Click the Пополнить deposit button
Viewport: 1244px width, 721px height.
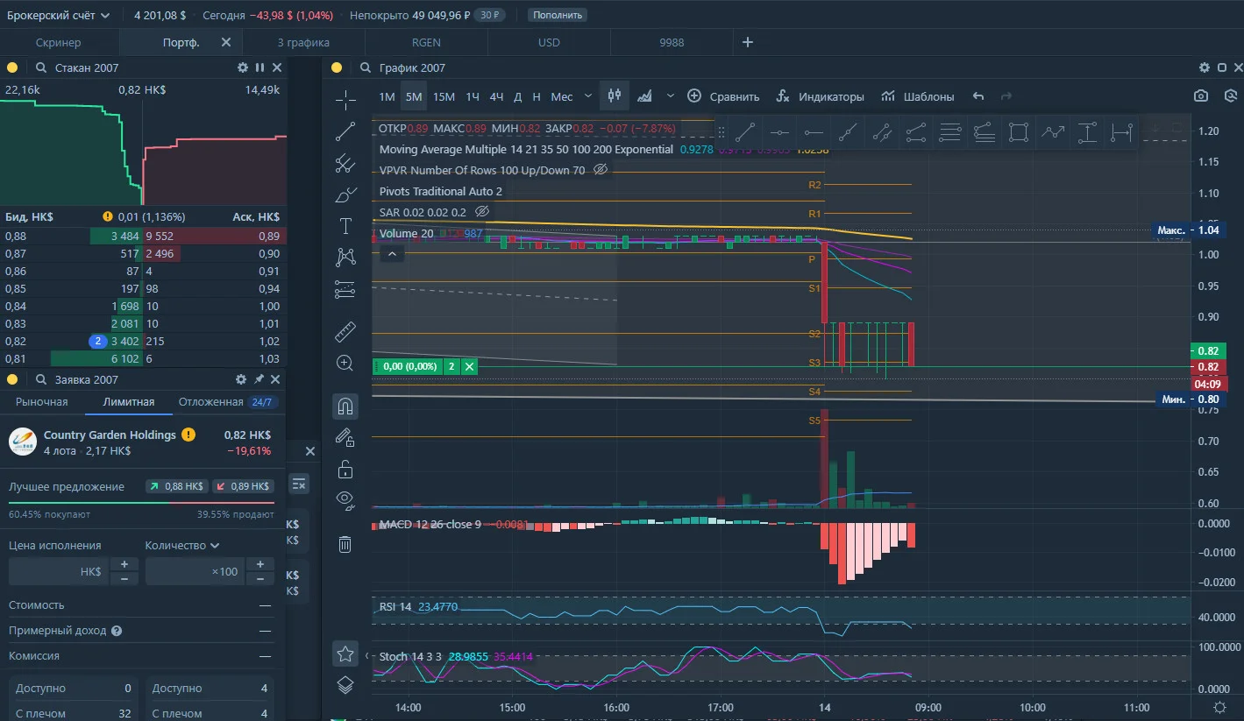(x=558, y=15)
